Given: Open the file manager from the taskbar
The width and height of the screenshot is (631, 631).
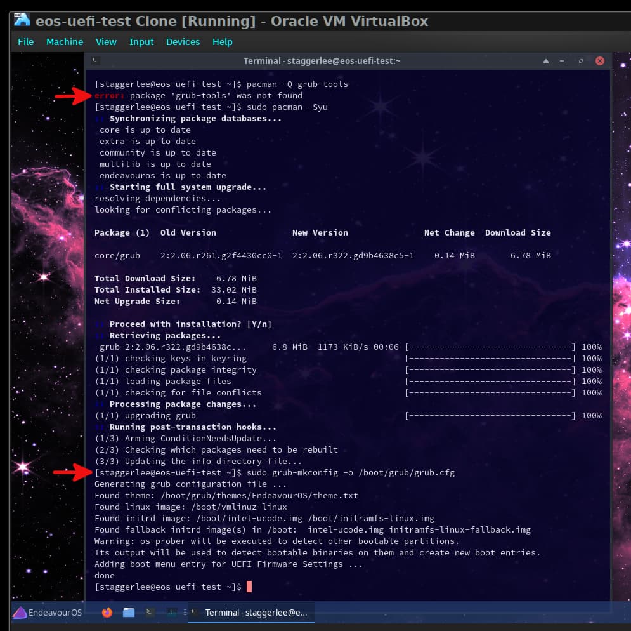Looking at the screenshot, I should pyautogui.click(x=127, y=613).
